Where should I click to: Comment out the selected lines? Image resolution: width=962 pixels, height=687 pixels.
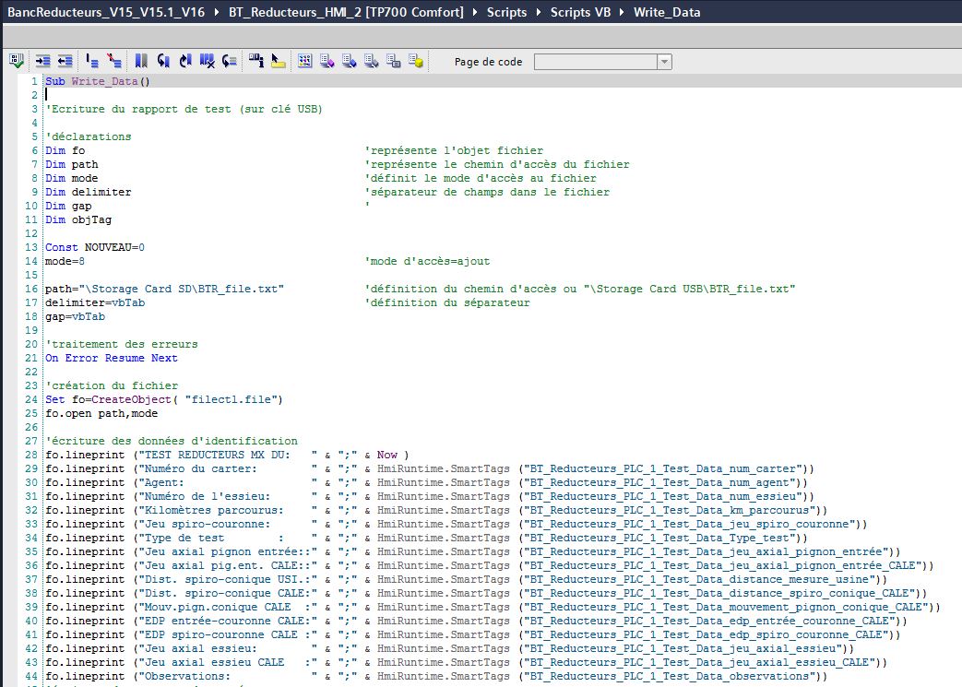coord(92,62)
